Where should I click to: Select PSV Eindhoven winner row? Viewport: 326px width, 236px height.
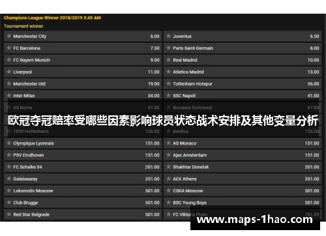[x=83, y=155]
